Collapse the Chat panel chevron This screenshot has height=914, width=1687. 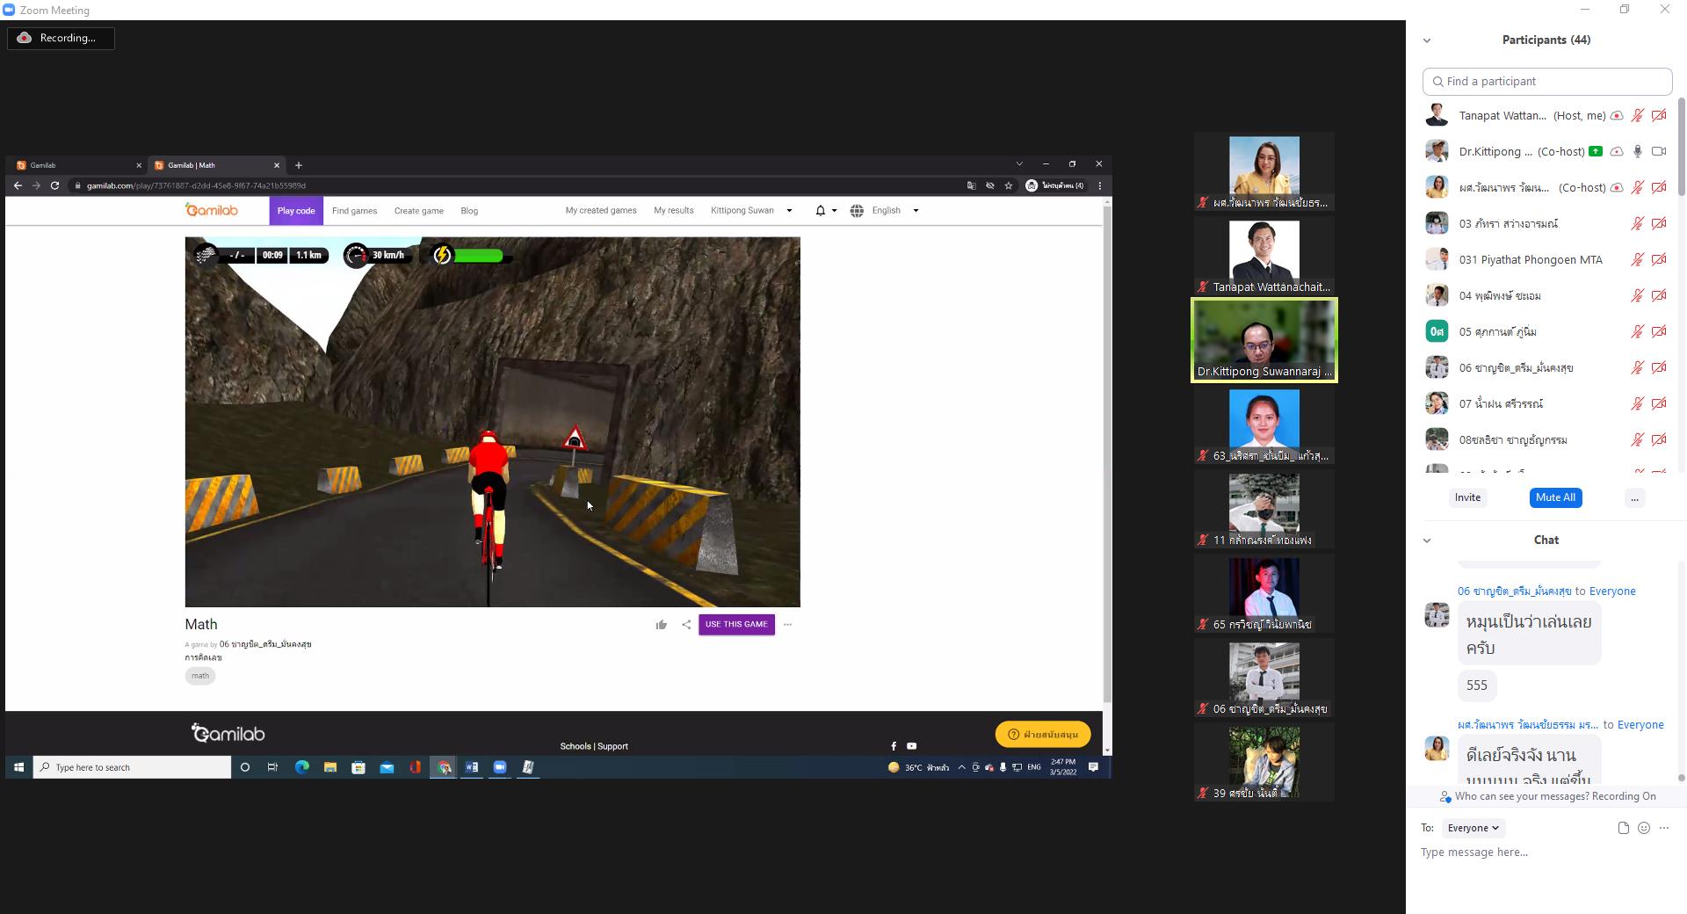[x=1427, y=540]
